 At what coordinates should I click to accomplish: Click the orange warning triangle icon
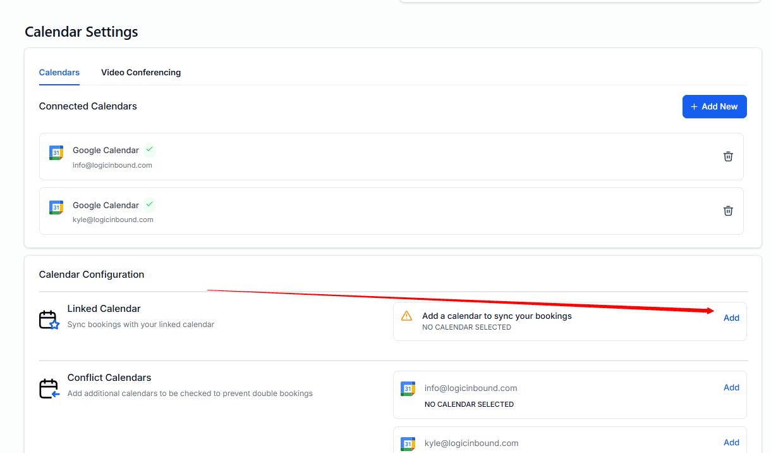click(407, 316)
